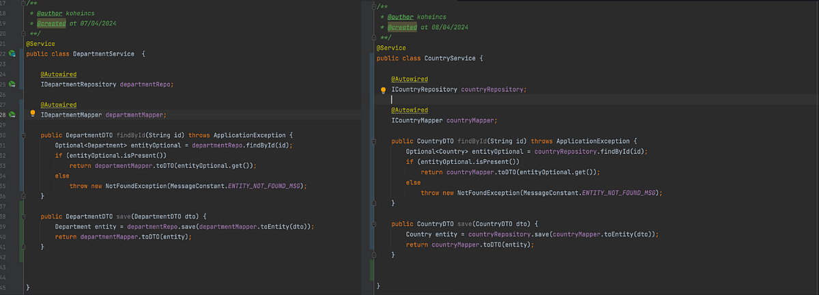Viewport: 819px width, 295px height.
Task: Click ICountryRepository type name
Action: (425, 89)
